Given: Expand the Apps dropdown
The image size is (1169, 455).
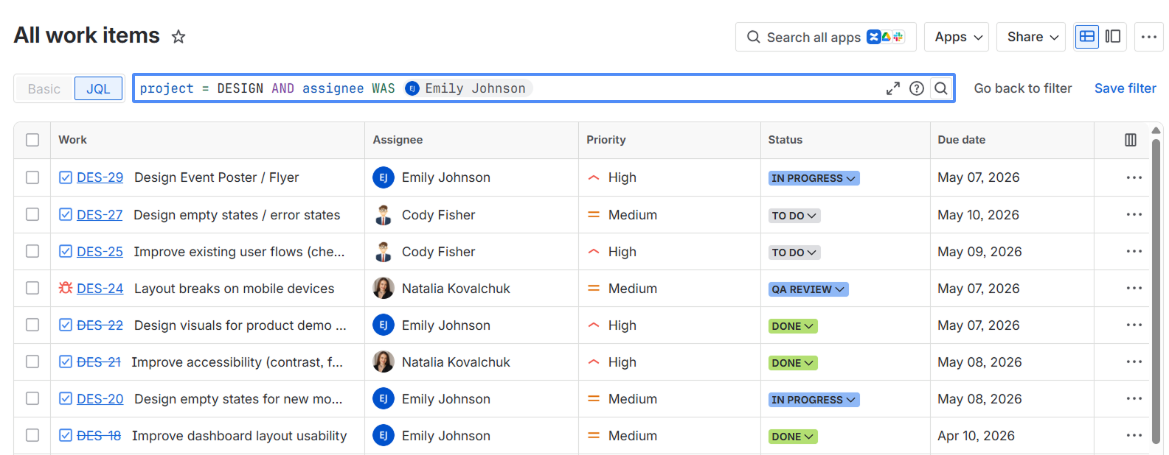Looking at the screenshot, I should point(957,37).
